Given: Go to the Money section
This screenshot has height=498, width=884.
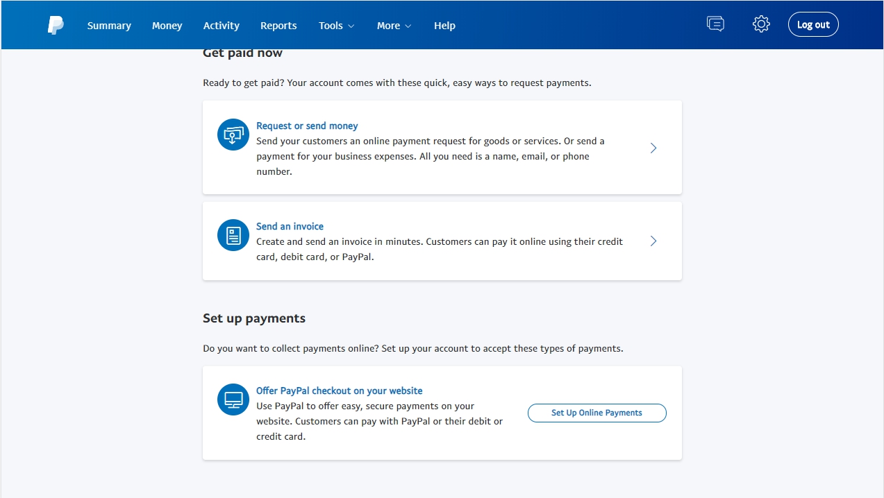Looking at the screenshot, I should tap(167, 25).
